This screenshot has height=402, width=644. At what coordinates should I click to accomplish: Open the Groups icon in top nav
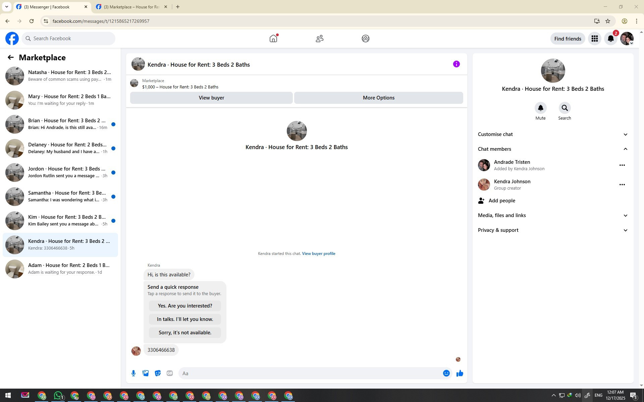pyautogui.click(x=366, y=39)
